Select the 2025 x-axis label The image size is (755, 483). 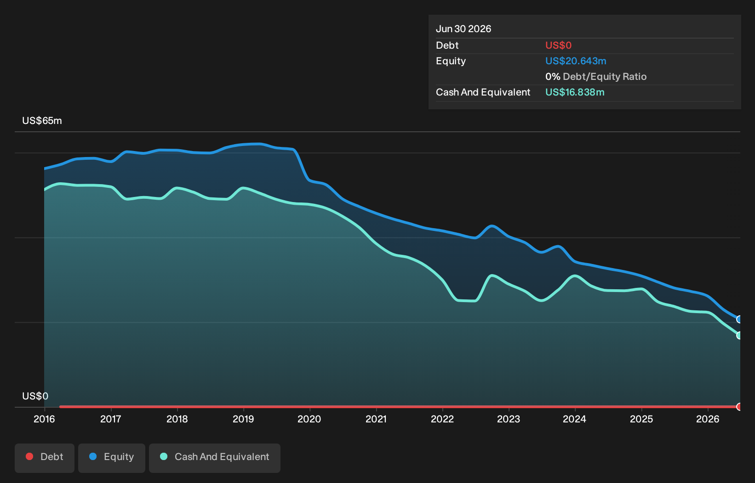(641, 419)
